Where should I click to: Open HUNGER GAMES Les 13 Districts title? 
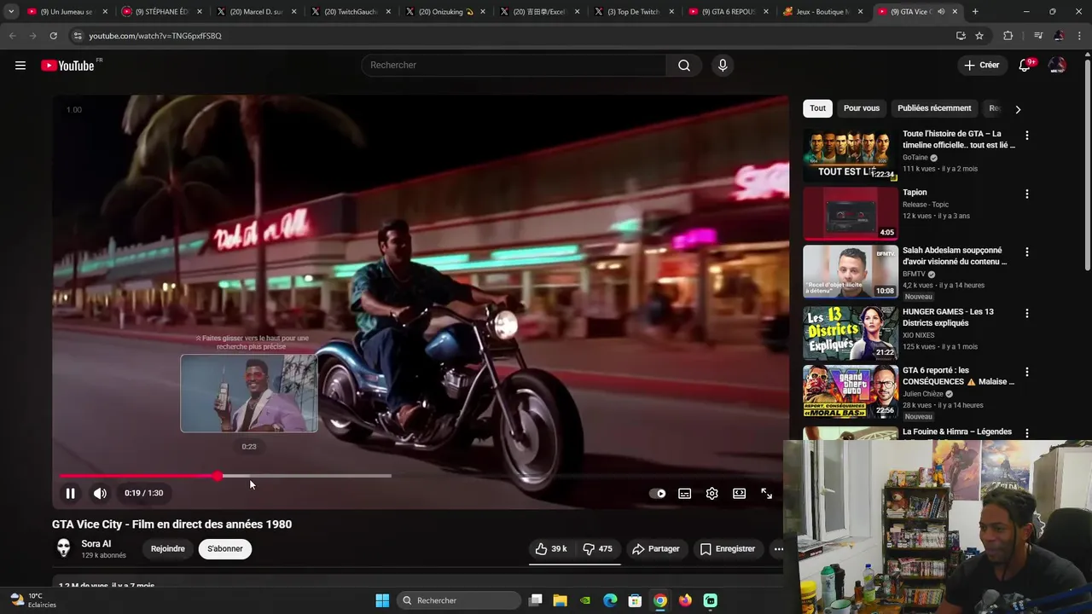click(x=948, y=318)
